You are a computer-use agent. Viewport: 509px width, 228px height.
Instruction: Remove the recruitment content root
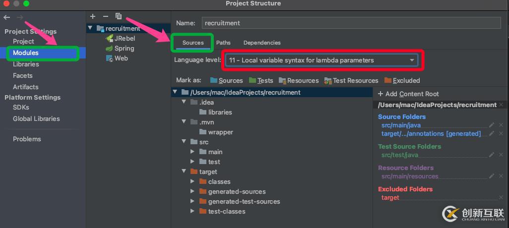point(501,105)
